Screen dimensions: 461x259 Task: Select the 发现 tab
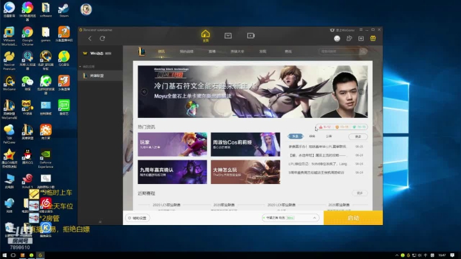click(x=263, y=51)
